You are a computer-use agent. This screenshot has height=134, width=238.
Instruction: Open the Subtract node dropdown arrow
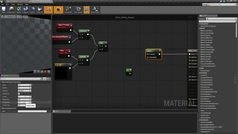[x=88, y=31]
